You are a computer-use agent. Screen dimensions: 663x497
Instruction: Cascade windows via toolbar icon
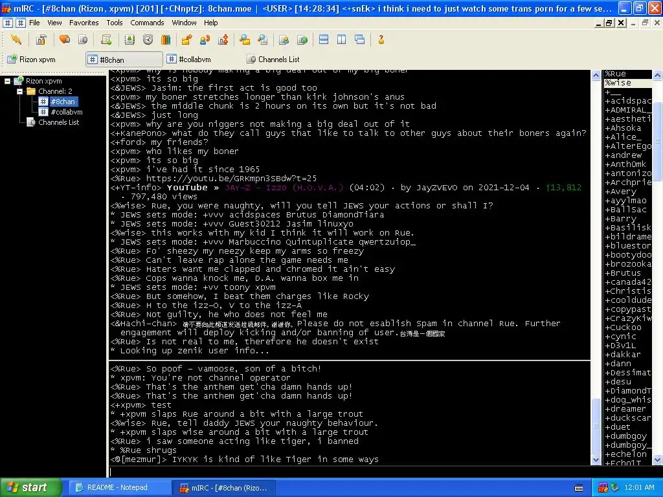tap(360, 39)
